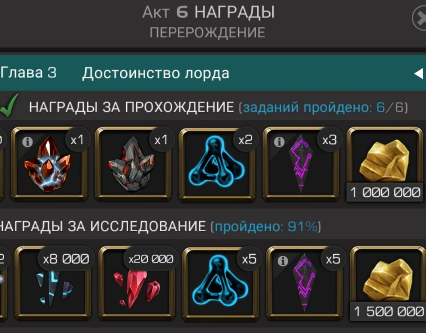Tap the purple shard x3 reward
The height and width of the screenshot is (333, 426).
coord(301,164)
